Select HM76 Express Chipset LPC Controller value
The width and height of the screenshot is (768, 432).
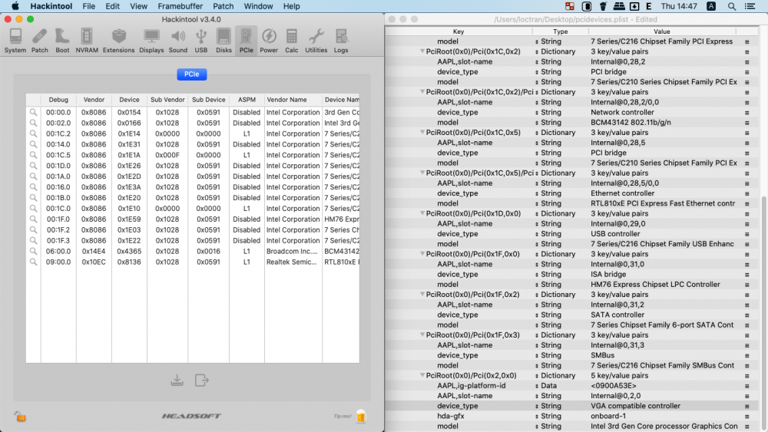pos(655,284)
